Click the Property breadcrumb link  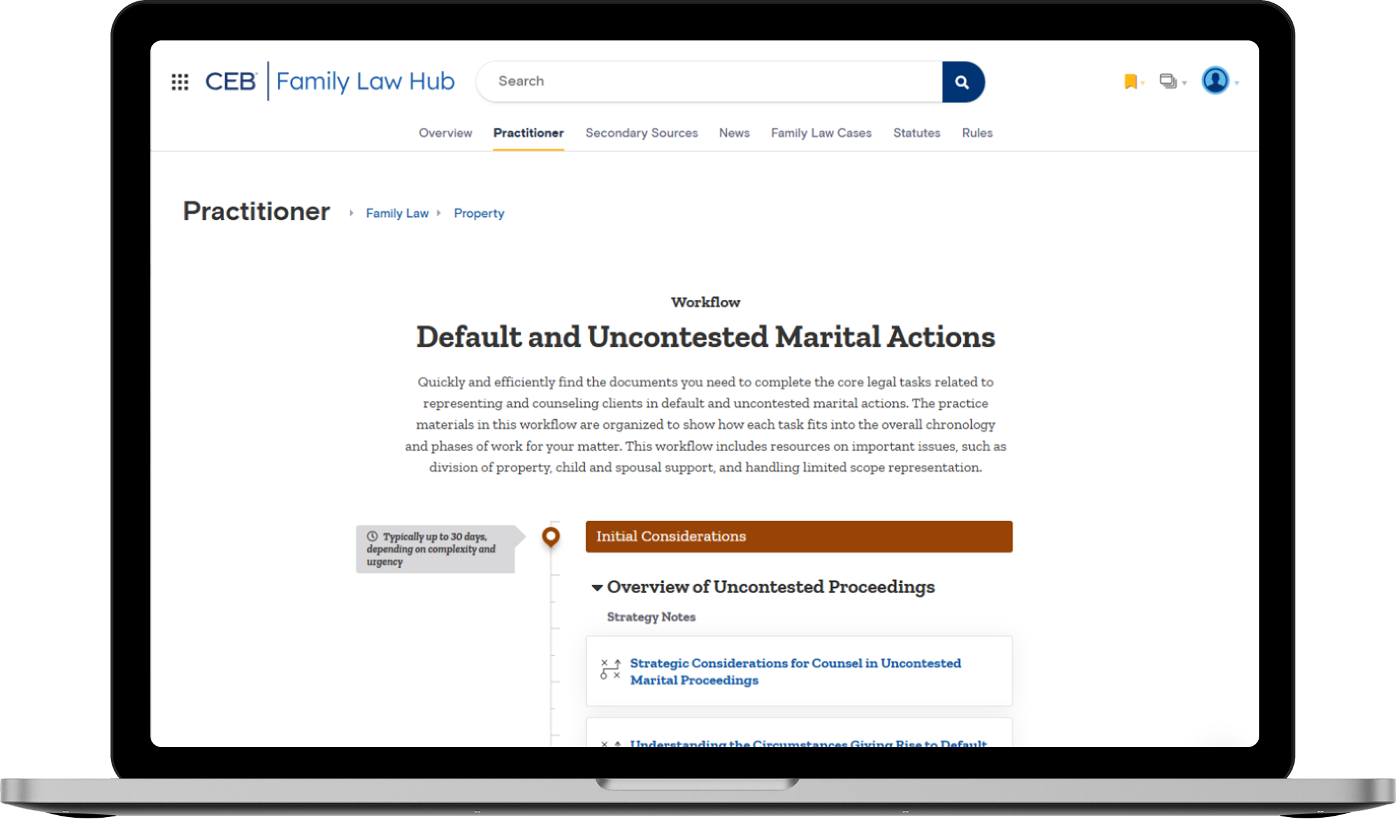[479, 213]
